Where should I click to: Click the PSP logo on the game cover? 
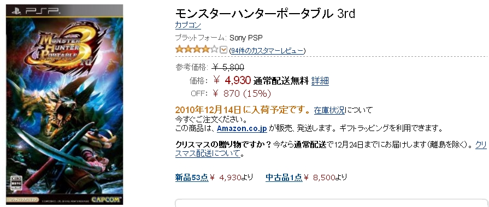[35, 11]
